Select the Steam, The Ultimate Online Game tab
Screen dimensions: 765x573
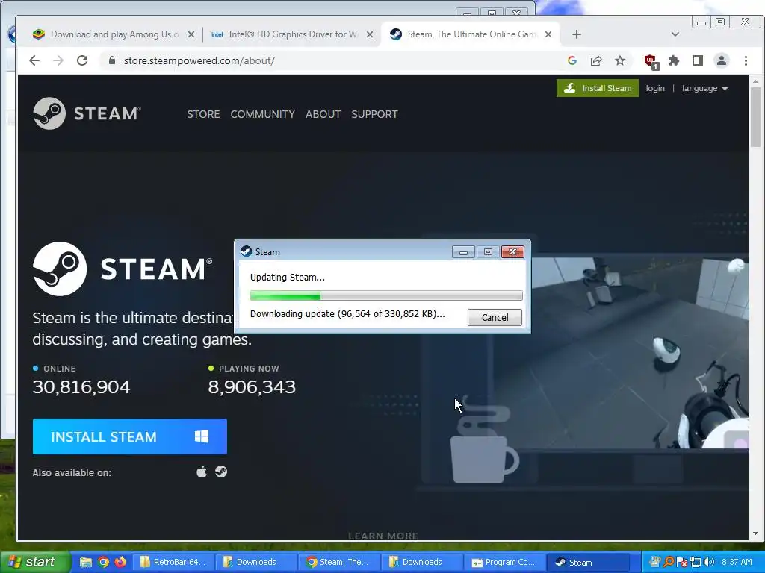(471, 34)
